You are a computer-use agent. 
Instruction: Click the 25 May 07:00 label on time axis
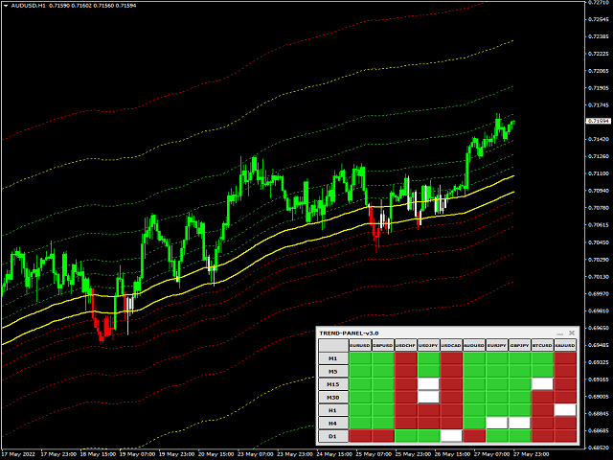(374, 454)
